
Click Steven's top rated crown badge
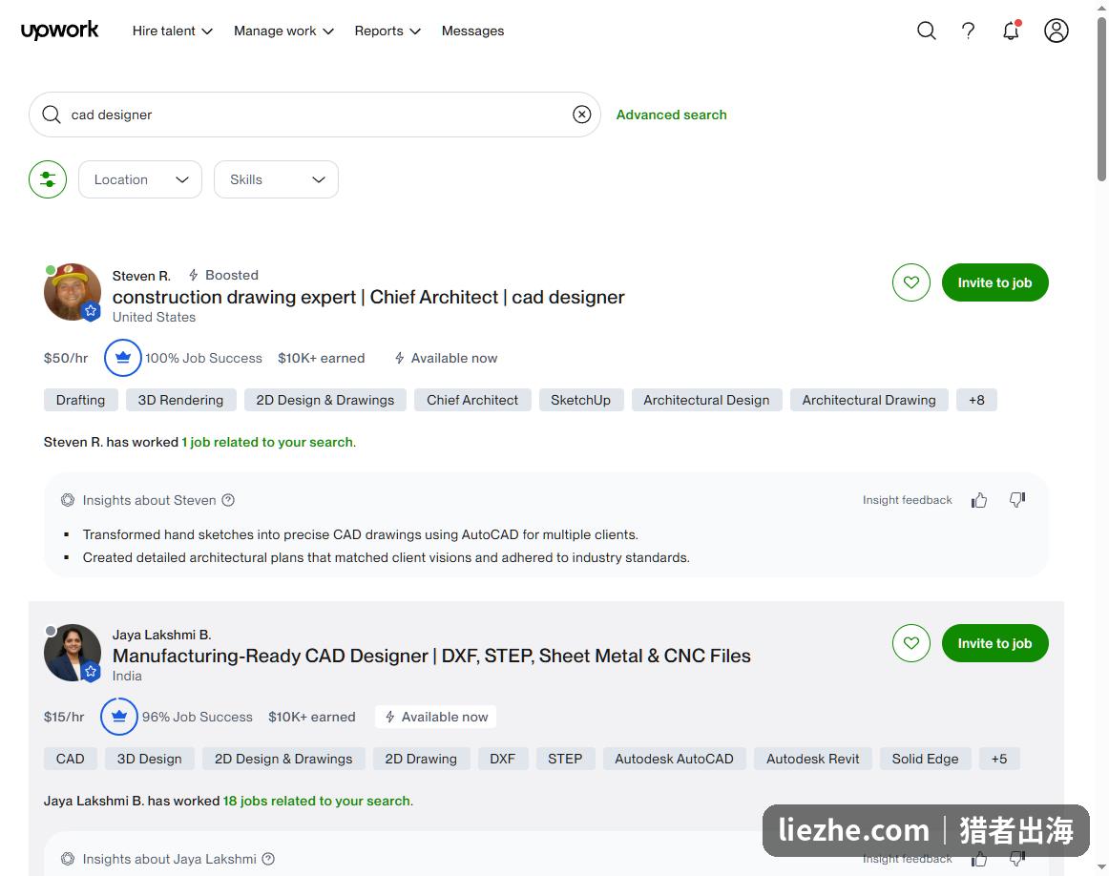[123, 358]
